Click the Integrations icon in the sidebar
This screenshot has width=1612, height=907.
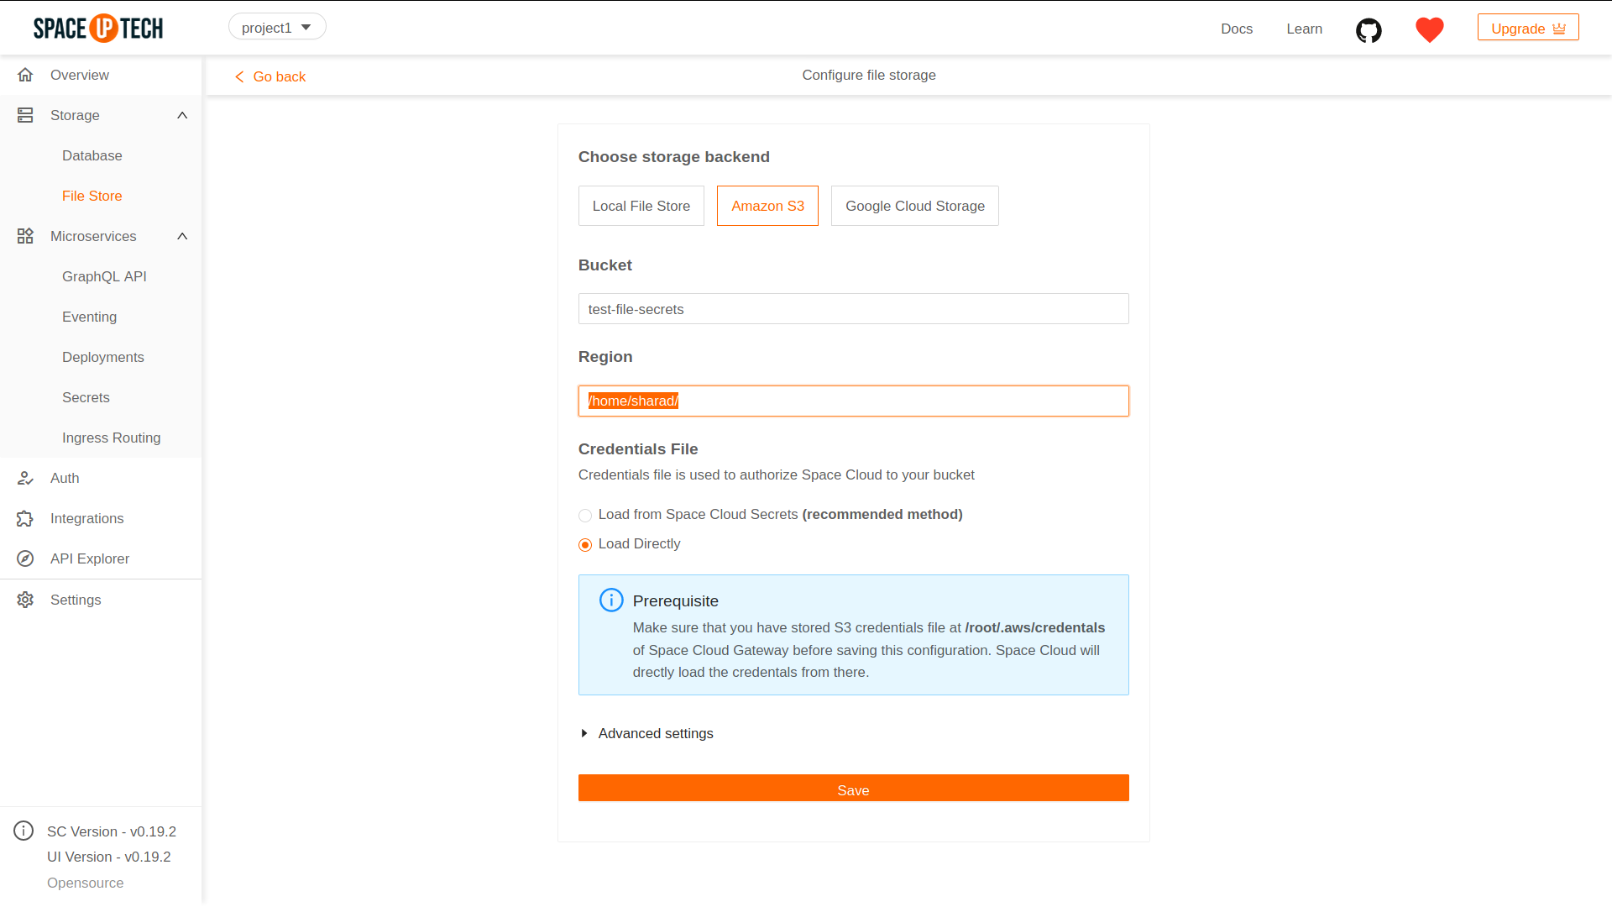pos(24,518)
